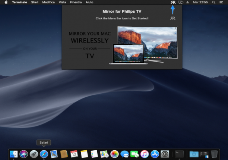Viewport: 228px width, 160px height.
Task: Open Calendar icon showing 13
Action: tap(74, 154)
